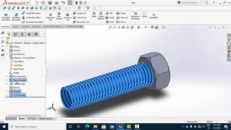Click the Undo icon

(63, 3)
